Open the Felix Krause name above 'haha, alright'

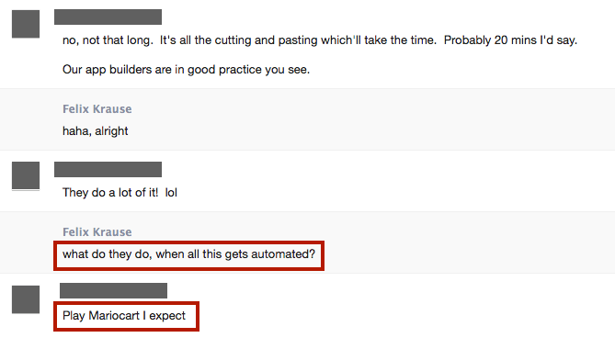coord(97,109)
